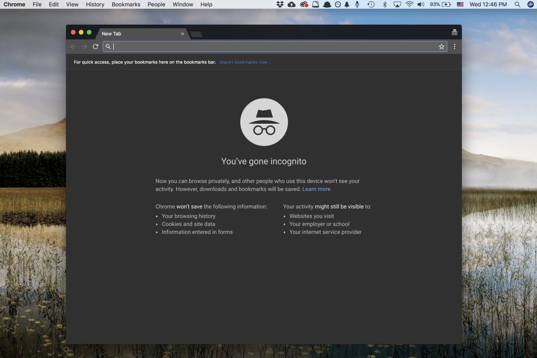Open Spotlight search from the menu bar
Viewport: 537px width, 358px height.
(x=518, y=5)
